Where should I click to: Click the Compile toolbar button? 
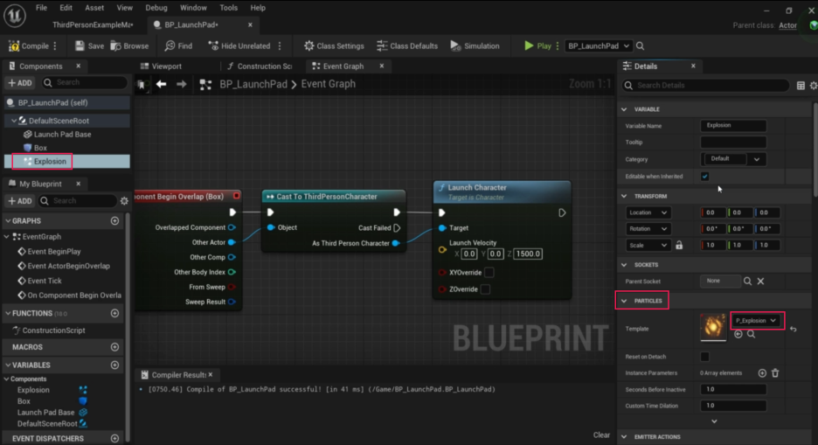point(29,46)
